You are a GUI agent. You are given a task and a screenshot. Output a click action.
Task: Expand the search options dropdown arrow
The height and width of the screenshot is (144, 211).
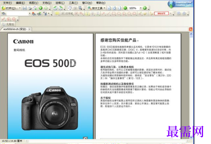pyautogui.click(x=48, y=13)
